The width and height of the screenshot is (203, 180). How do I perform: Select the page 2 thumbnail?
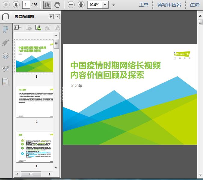pyautogui.click(x=35, y=102)
